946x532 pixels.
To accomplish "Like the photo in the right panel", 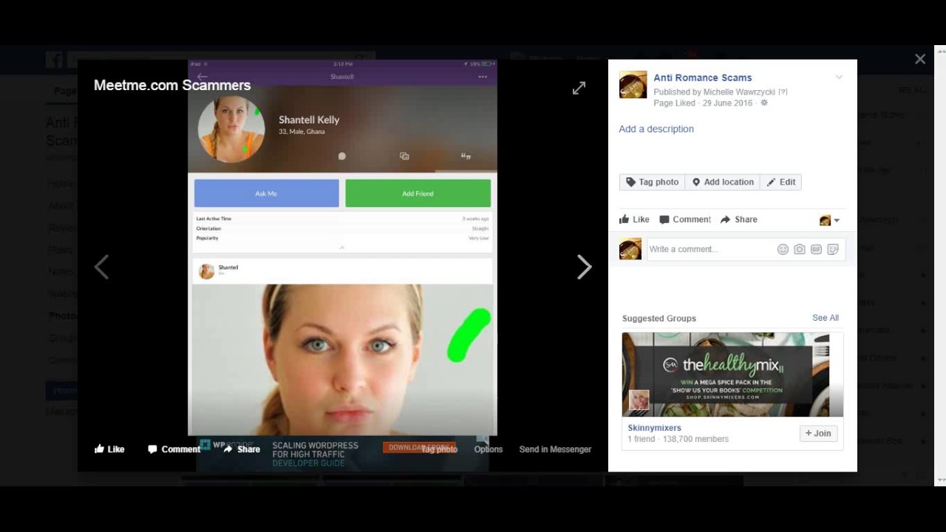I will click(634, 219).
